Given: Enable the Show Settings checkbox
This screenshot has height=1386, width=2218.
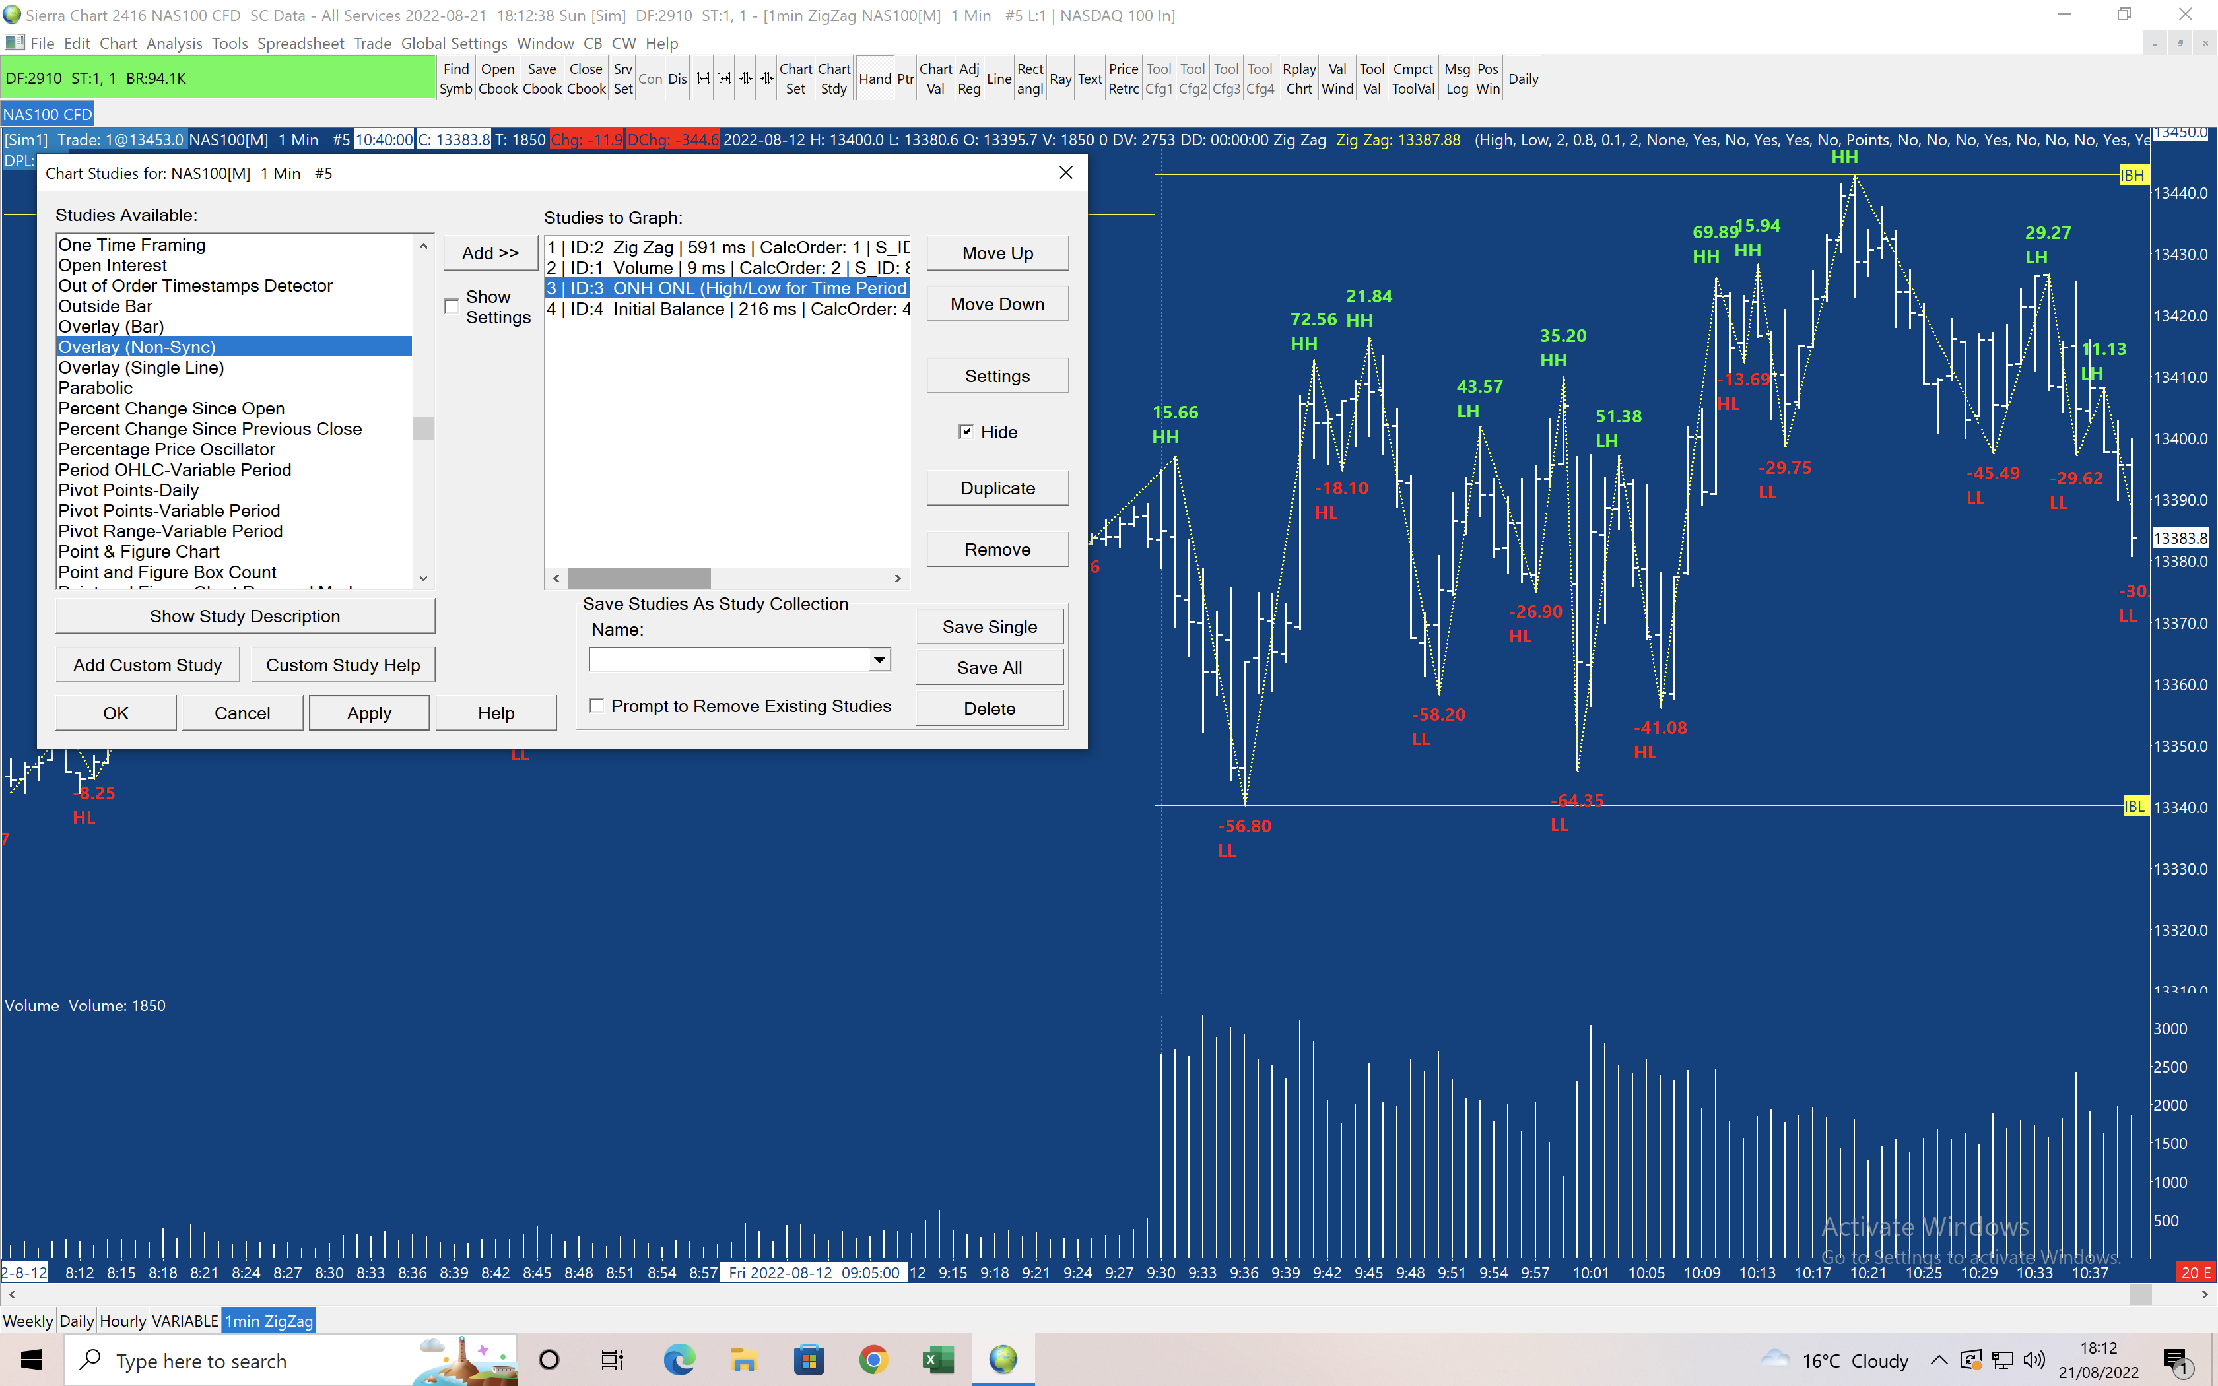Looking at the screenshot, I should coord(451,306).
